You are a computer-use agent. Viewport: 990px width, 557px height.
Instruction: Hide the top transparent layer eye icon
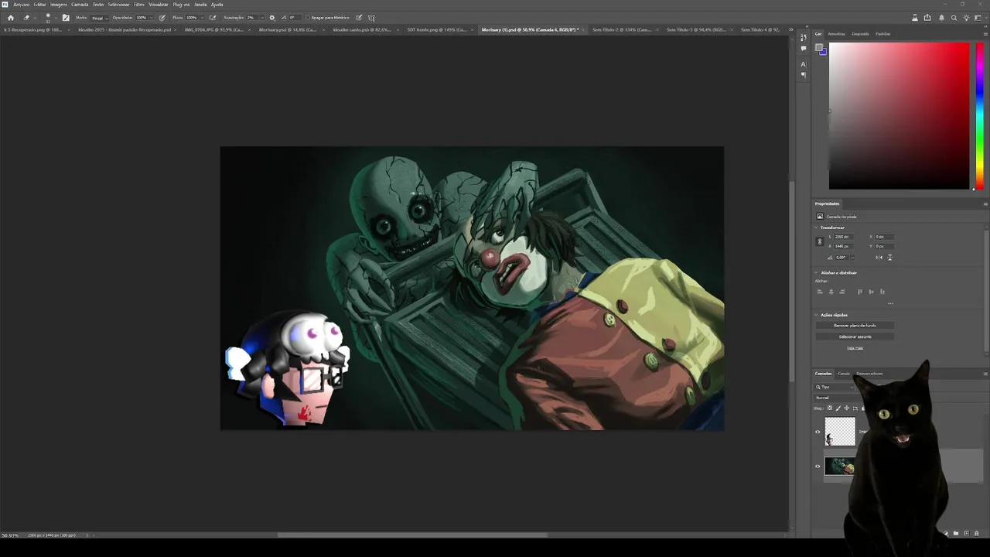[x=818, y=432]
